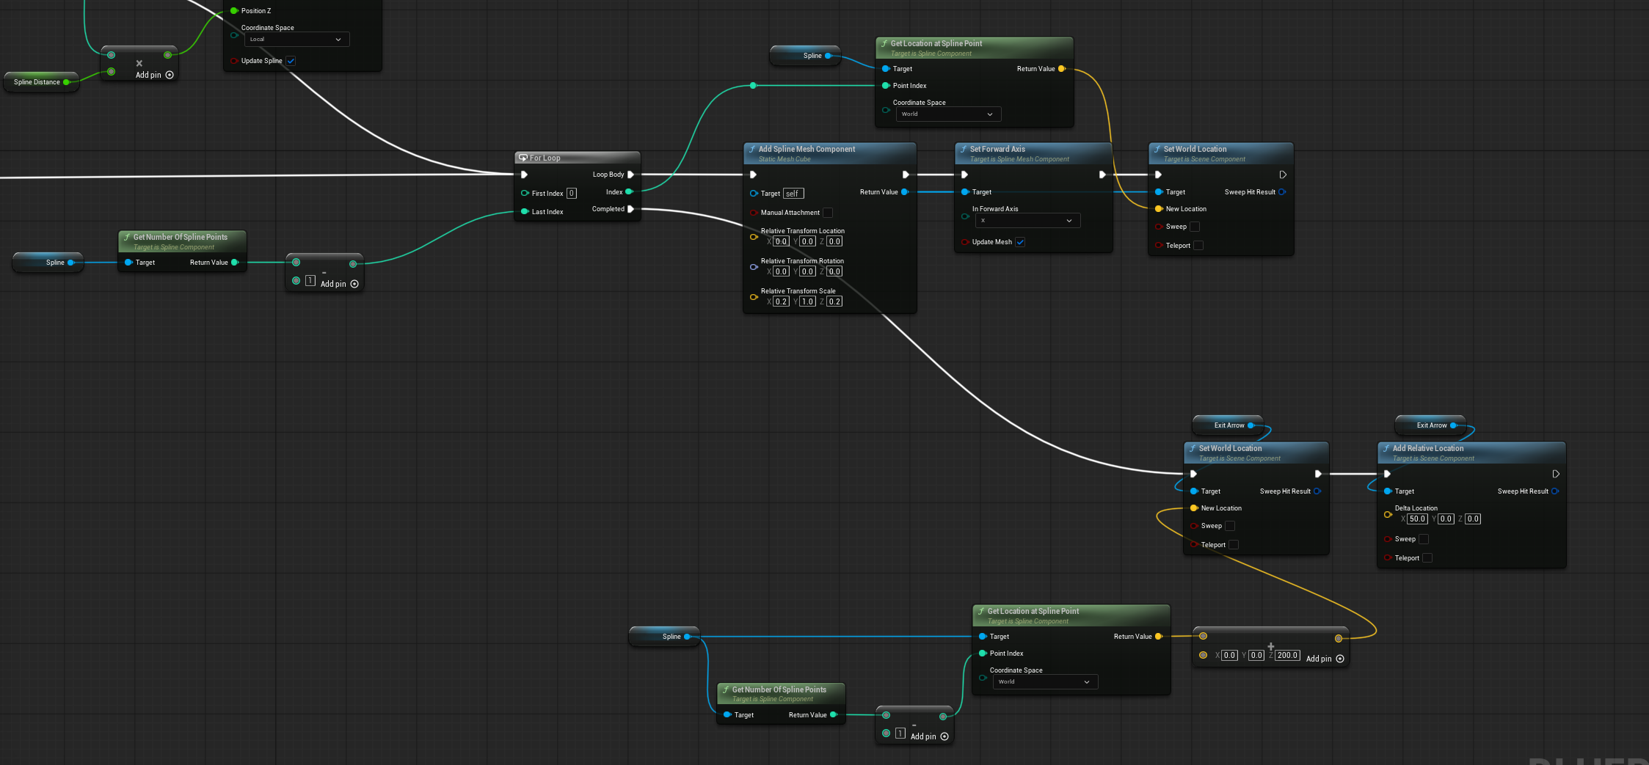Screen dimensions: 1649x765
Task: Click Relative Transform Rotation pin
Action: [754, 267]
